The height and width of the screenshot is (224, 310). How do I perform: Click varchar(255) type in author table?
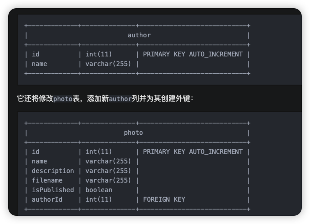click(108, 64)
